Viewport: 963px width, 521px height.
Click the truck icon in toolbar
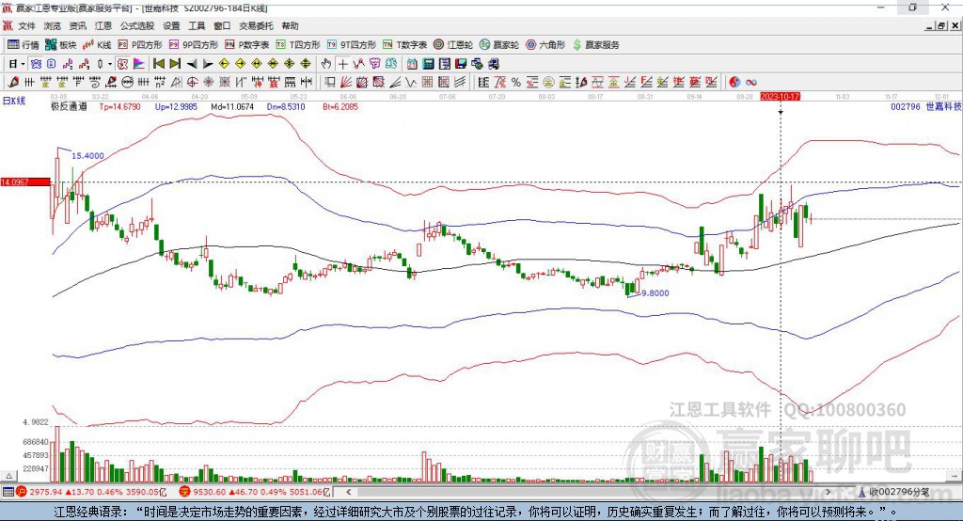pyautogui.click(x=493, y=64)
